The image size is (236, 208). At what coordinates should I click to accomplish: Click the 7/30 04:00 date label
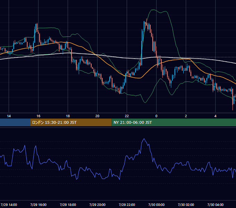[216, 205]
